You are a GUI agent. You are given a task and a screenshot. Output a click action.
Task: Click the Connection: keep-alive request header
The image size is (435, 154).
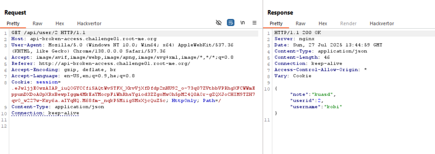[x=45, y=113]
